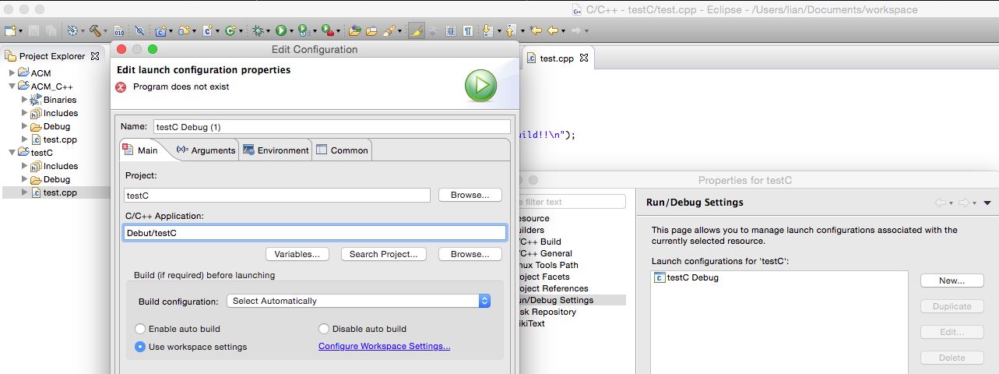Toggle Block Selection Mode toolbar icon
This screenshot has width=999, height=374.
(x=451, y=30)
